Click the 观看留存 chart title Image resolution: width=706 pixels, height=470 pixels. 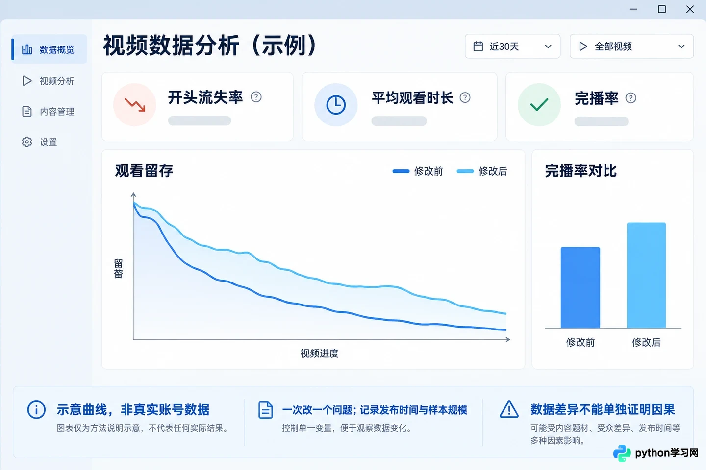click(x=144, y=171)
